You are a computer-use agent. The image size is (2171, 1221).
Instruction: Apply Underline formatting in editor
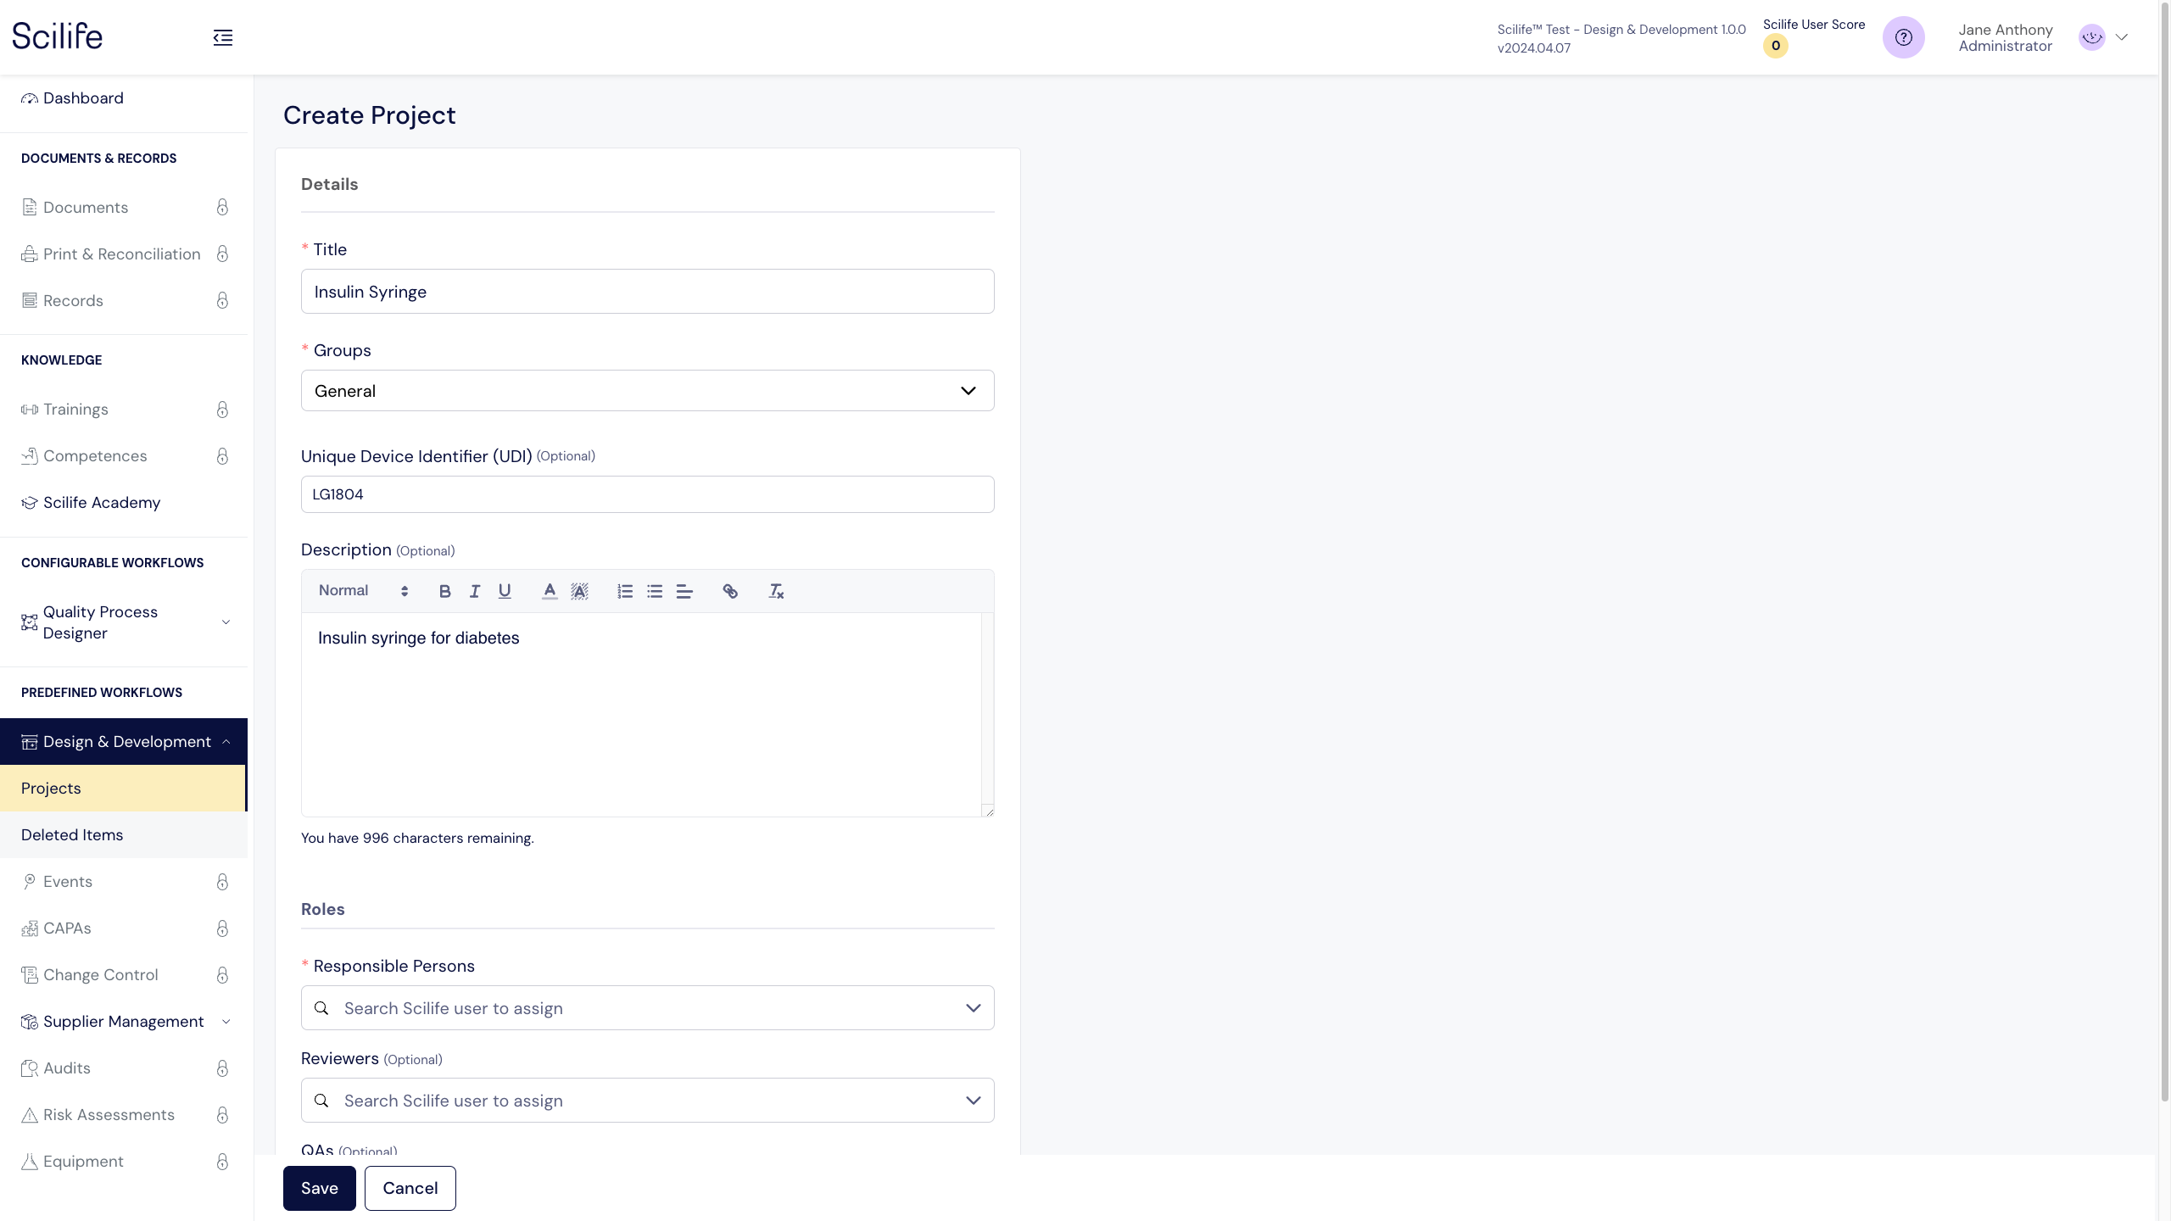[x=505, y=591]
